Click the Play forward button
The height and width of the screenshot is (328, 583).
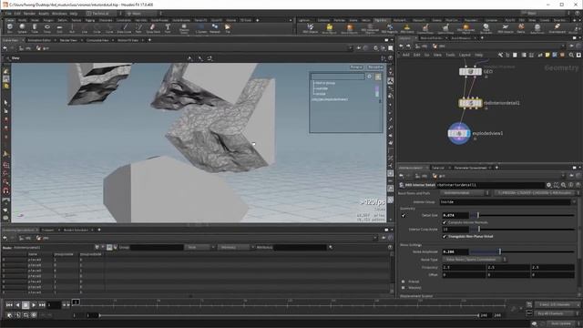pyautogui.click(x=34, y=305)
